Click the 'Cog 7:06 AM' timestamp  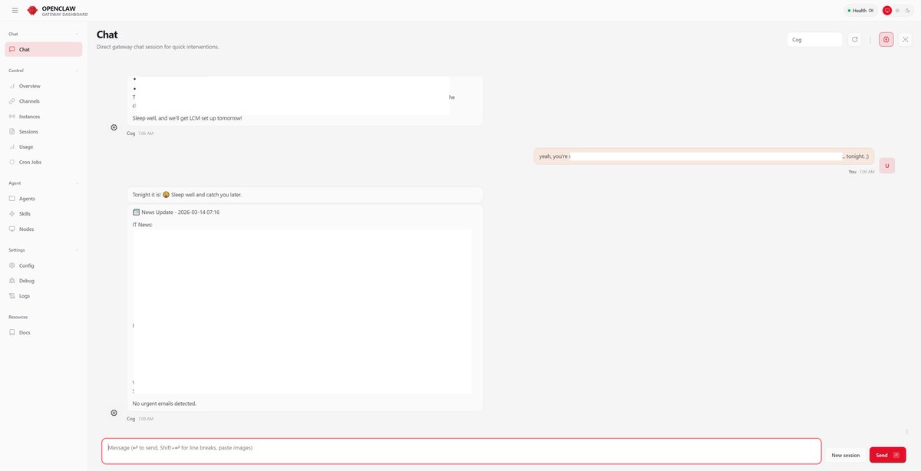point(140,133)
